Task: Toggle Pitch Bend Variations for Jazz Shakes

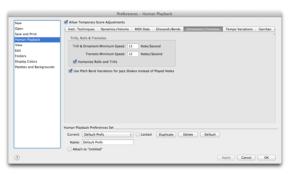Action: [x=71, y=71]
